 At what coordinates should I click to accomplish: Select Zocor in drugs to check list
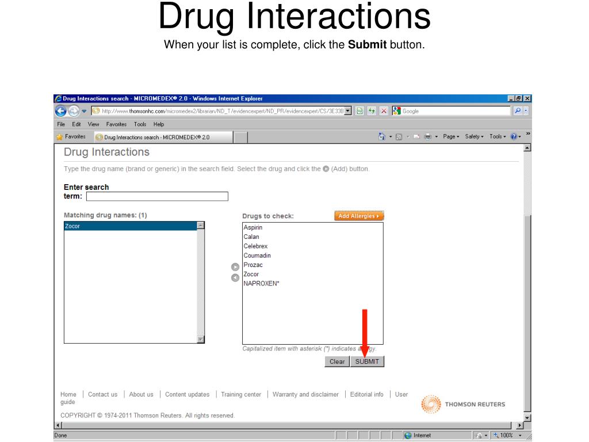tap(251, 275)
